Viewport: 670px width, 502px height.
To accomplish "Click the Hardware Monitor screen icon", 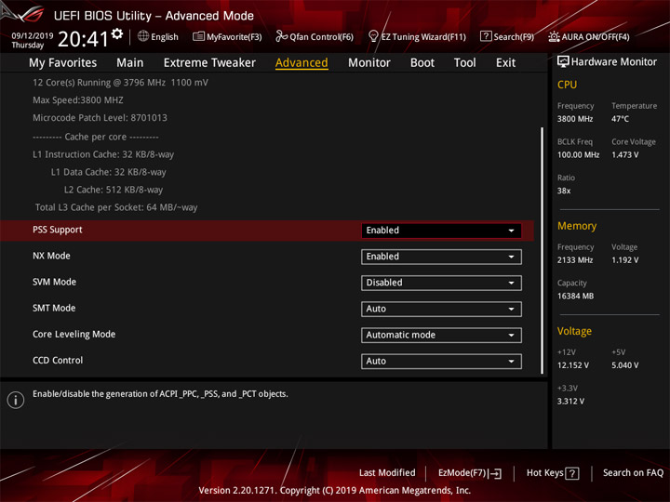I will (x=563, y=62).
